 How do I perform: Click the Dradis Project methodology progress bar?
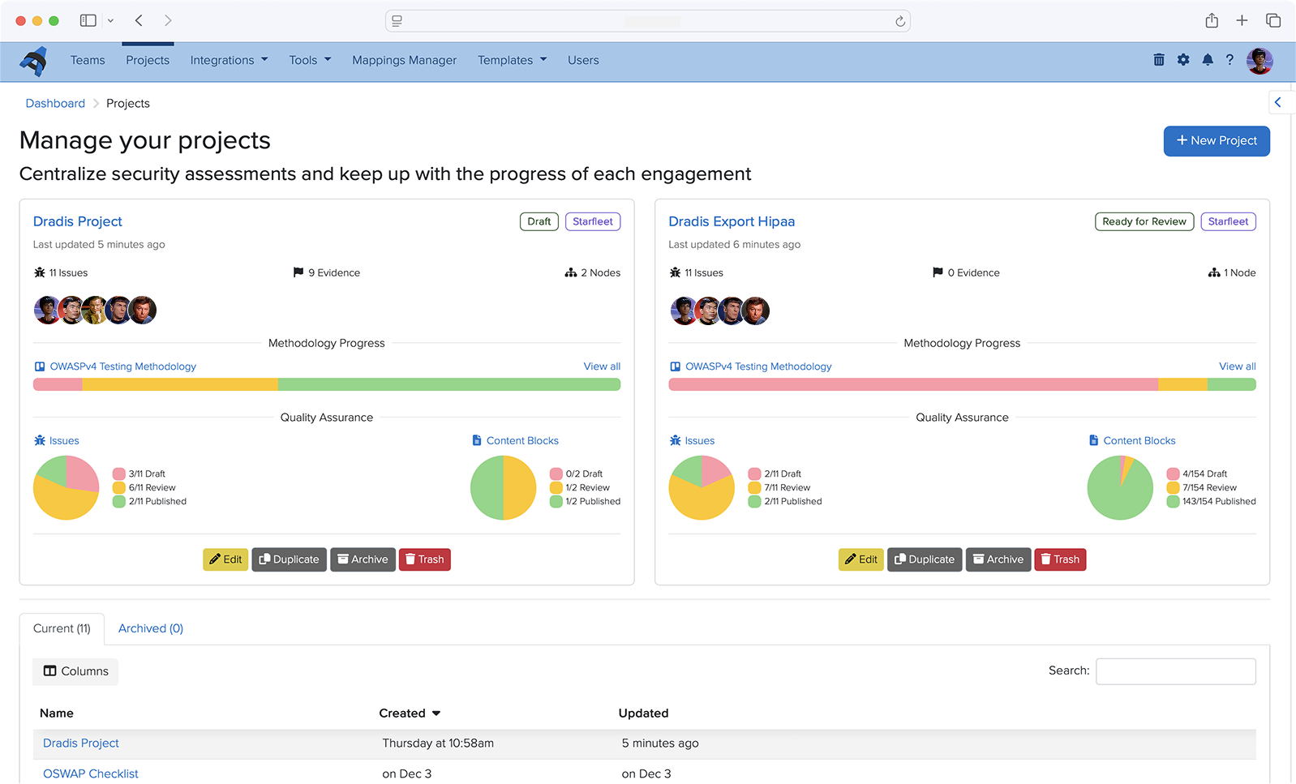(x=326, y=384)
